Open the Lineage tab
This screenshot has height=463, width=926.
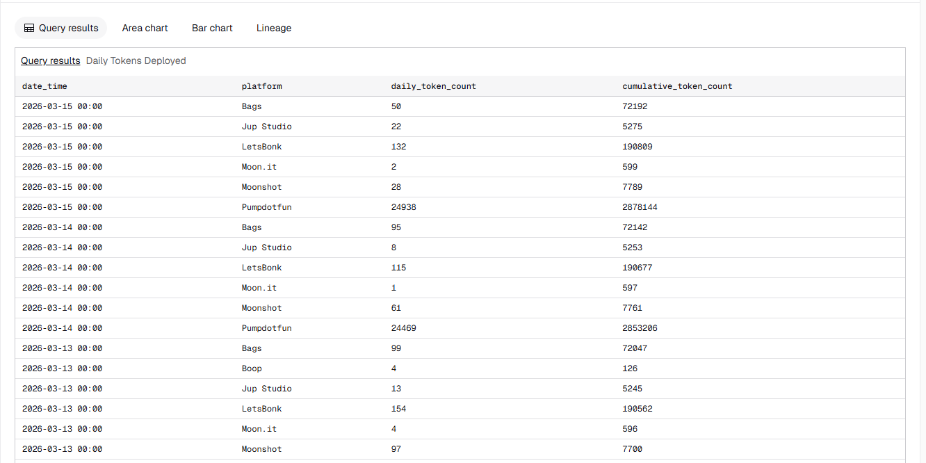[x=274, y=29]
